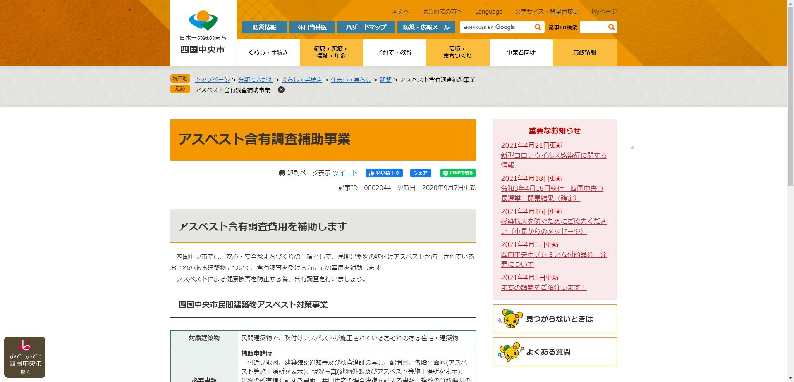Expand the みて！みて！四国中央市 panel via 開く
This screenshot has width=794, height=382.
click(x=26, y=371)
